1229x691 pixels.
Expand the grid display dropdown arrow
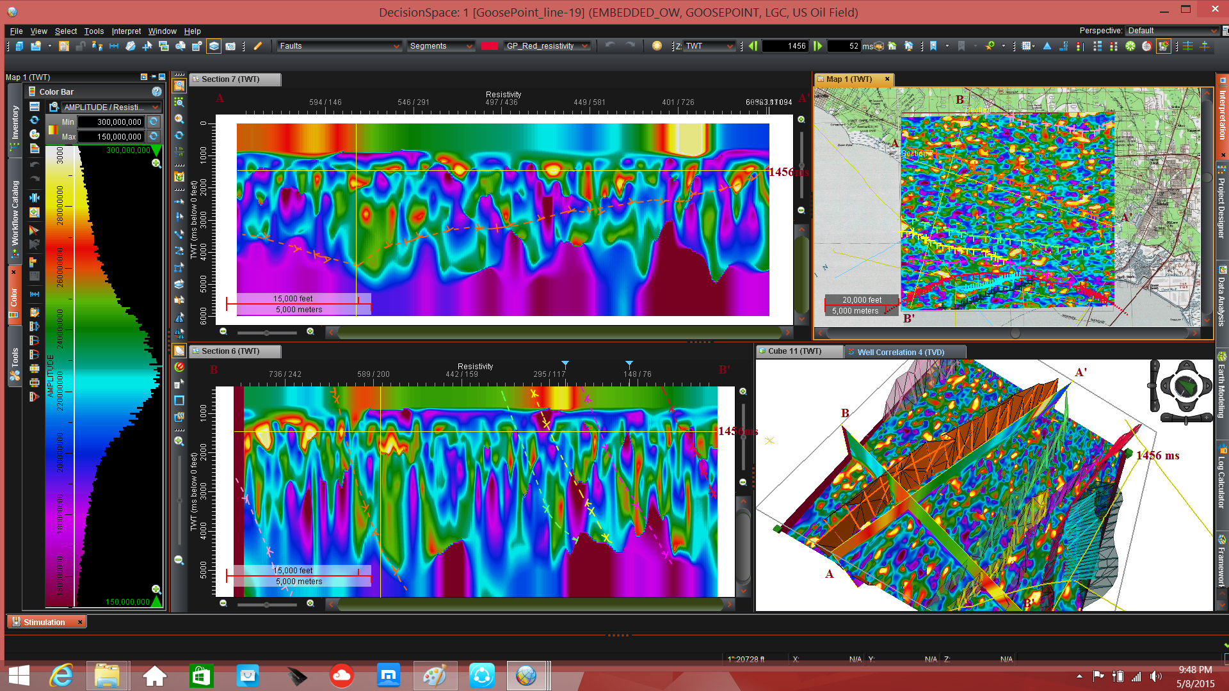point(1033,46)
